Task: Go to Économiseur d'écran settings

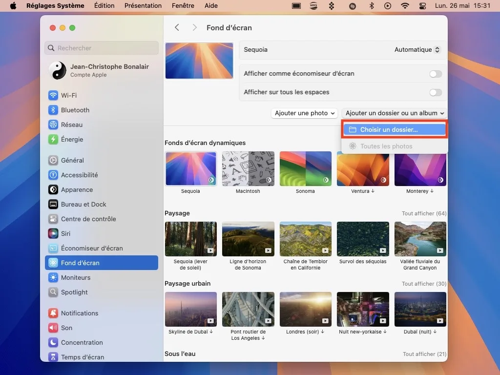Action: tap(102, 248)
